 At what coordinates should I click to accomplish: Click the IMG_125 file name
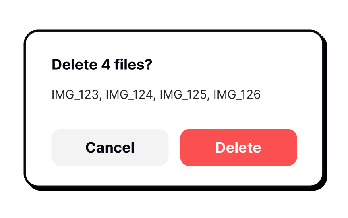pyautogui.click(x=183, y=94)
